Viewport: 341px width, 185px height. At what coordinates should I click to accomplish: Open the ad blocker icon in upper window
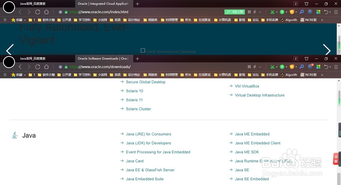click(x=310, y=12)
